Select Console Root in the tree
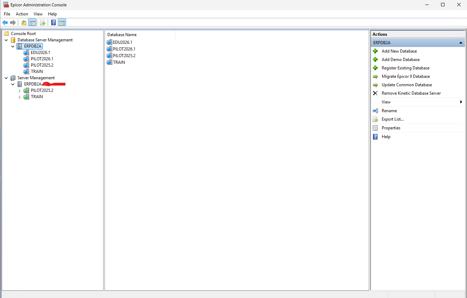Viewport: 467px width, 298px height. (x=23, y=34)
